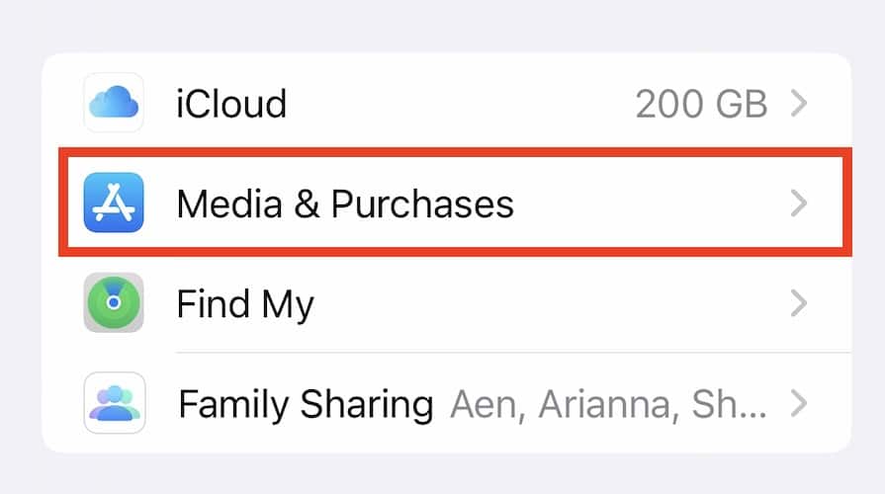Click the chevron on the Find My row

(799, 303)
